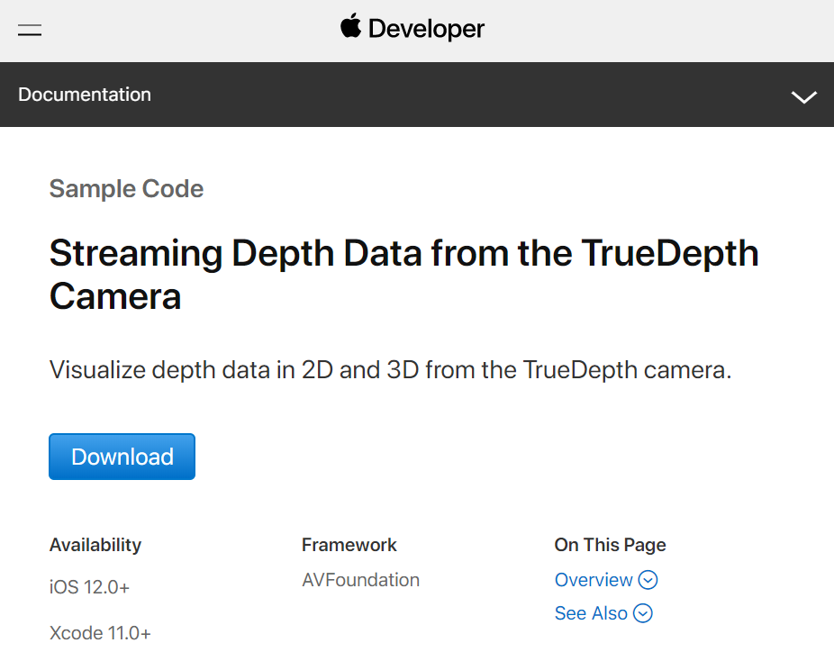
Task: Click the AVFoundation framework text
Action: tap(360, 580)
